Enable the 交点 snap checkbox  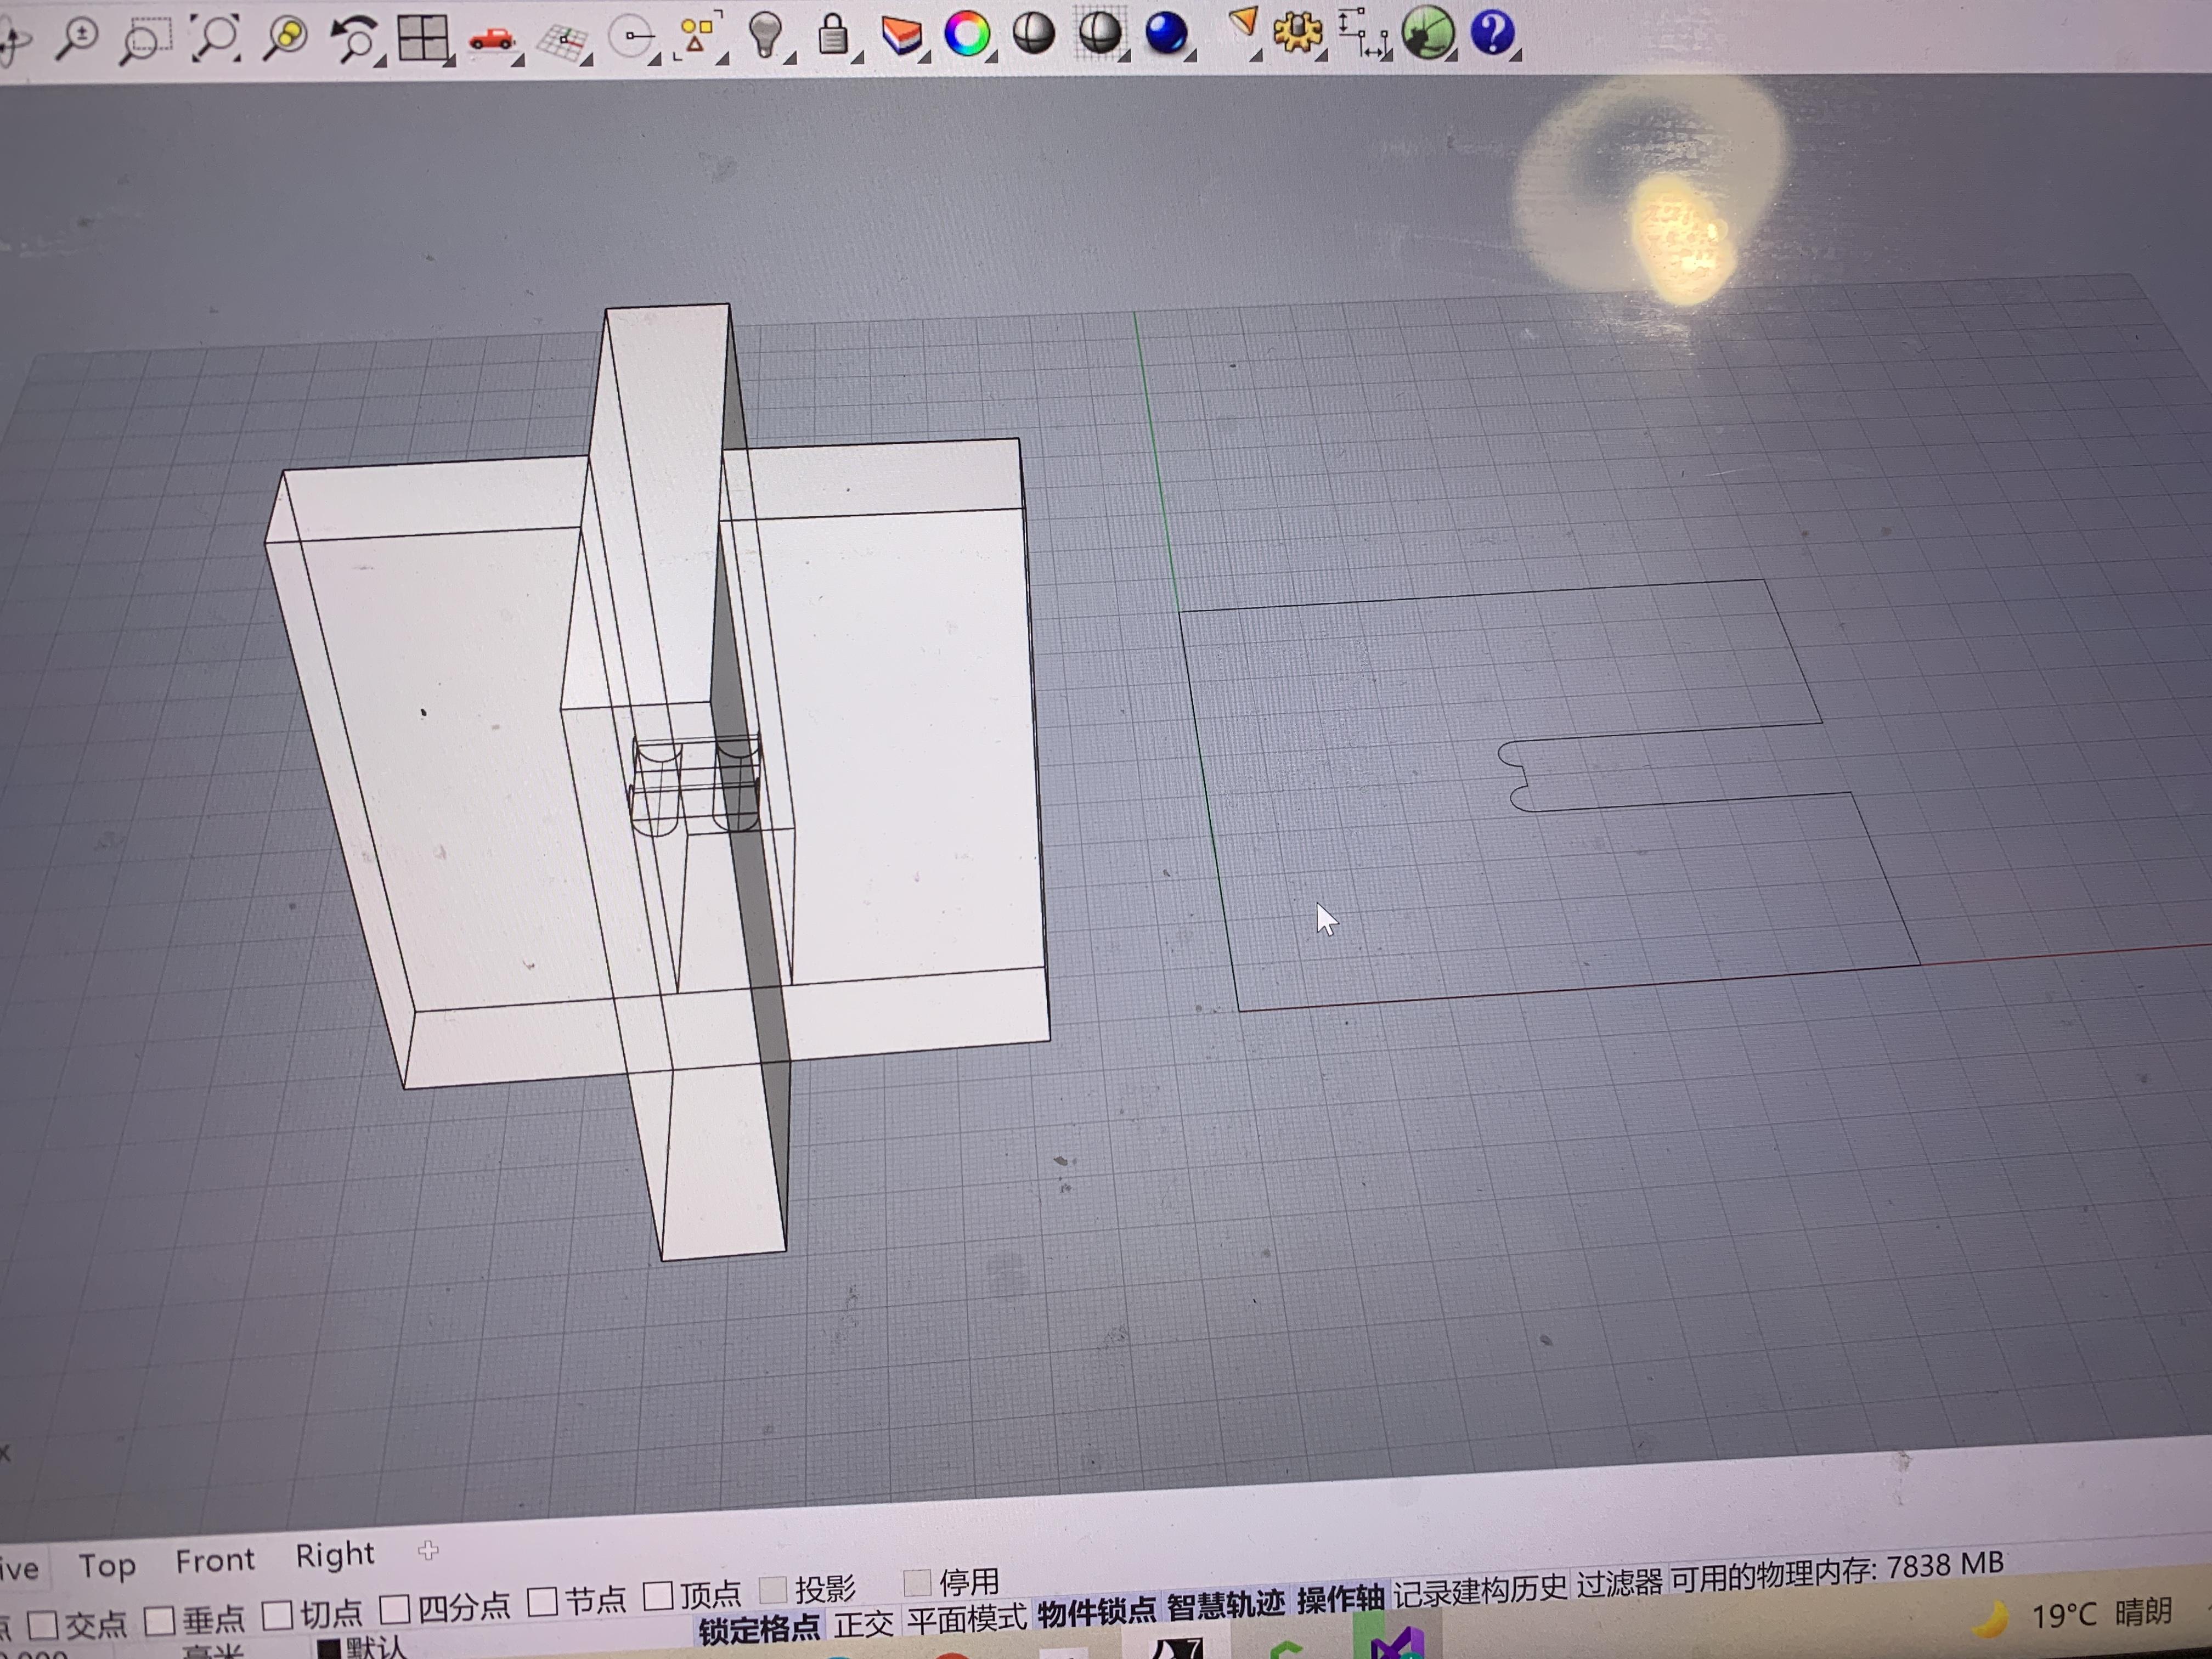coord(42,1625)
